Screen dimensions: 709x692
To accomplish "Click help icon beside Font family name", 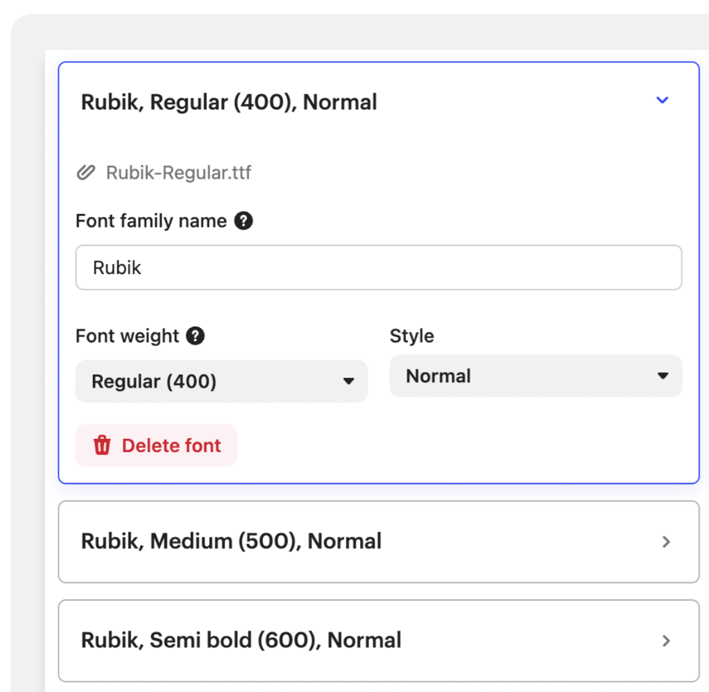I will click(x=243, y=221).
